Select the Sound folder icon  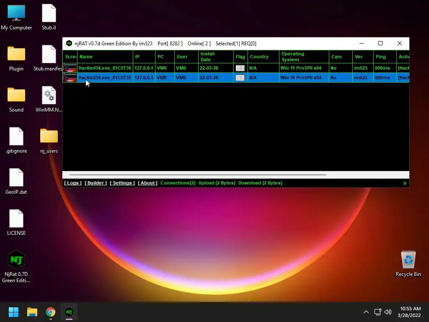point(16,99)
